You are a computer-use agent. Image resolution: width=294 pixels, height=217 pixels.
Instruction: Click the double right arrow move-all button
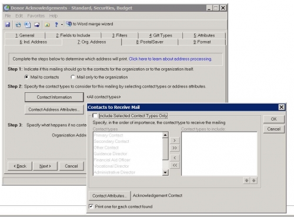175,148
